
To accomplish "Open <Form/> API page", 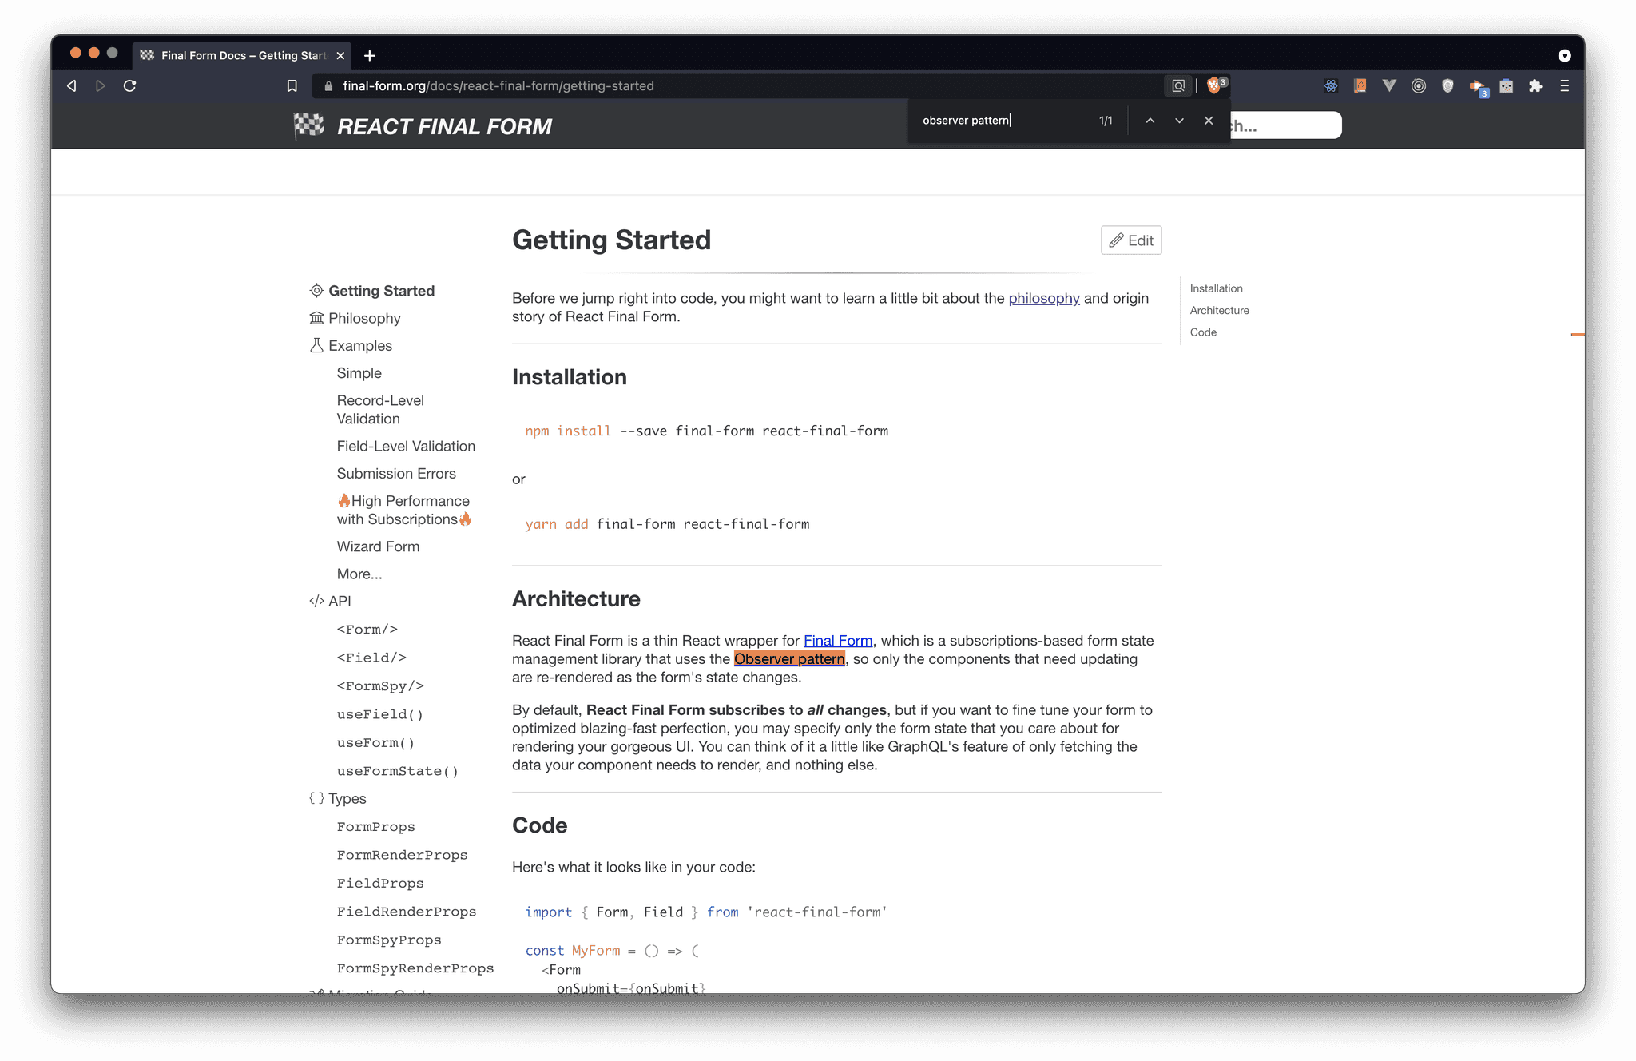I will [367, 630].
